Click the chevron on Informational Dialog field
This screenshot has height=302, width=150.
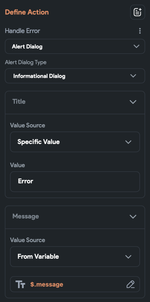click(133, 76)
